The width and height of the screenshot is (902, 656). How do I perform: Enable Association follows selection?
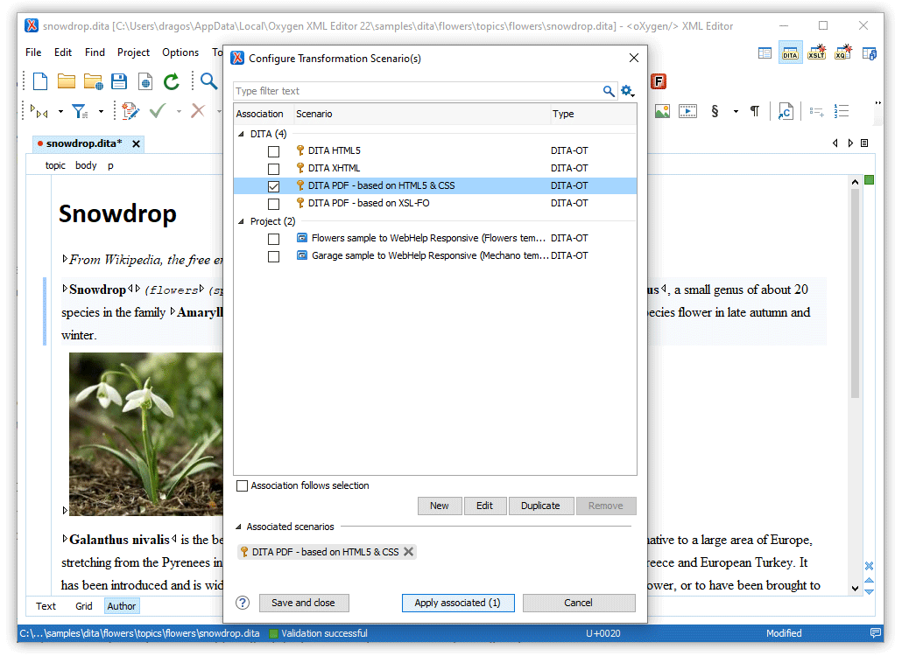(243, 486)
